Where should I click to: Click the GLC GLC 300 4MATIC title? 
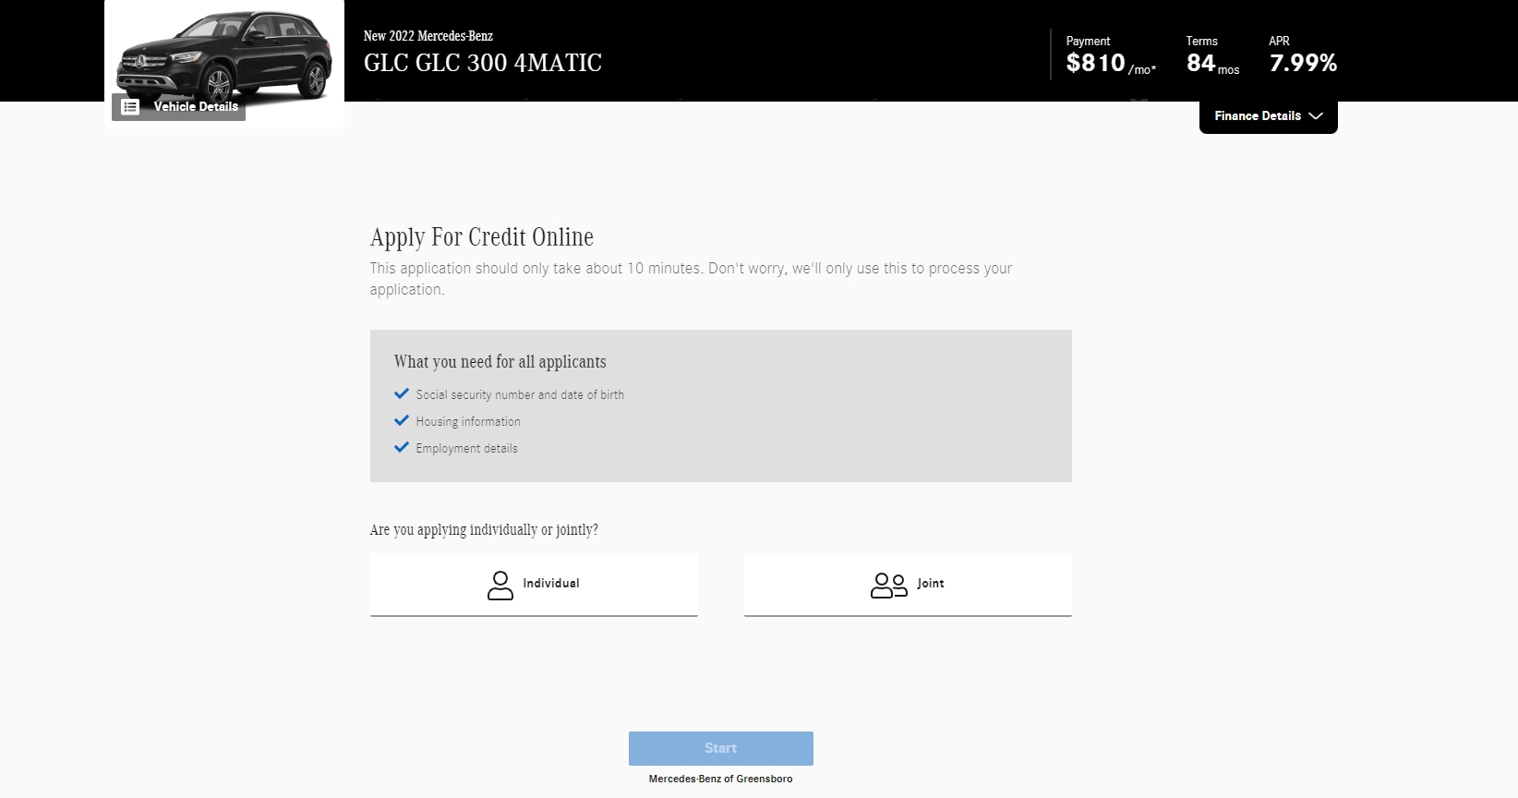[x=483, y=63]
